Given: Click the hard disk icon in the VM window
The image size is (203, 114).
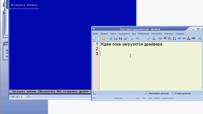Looking at the screenshot, I should tap(13, 97).
